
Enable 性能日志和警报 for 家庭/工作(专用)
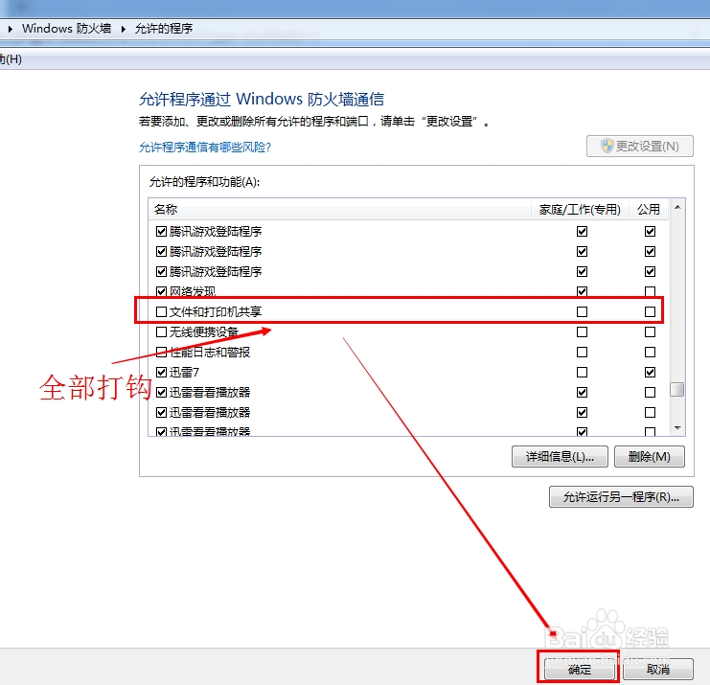tap(582, 352)
